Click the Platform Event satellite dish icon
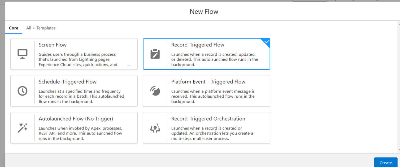400x167 pixels. pyautogui.click(x=155, y=91)
